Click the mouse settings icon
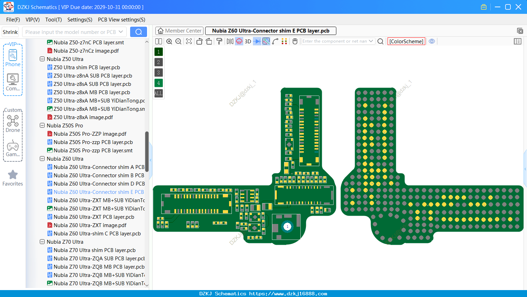Image resolution: width=527 pixels, height=297 pixels. 295,41
